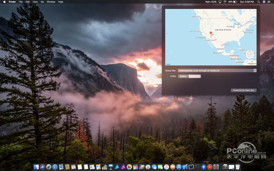Open Rain: 0.0% menu bar readout
Viewport: 274px width, 171px height.
click(x=211, y=2)
